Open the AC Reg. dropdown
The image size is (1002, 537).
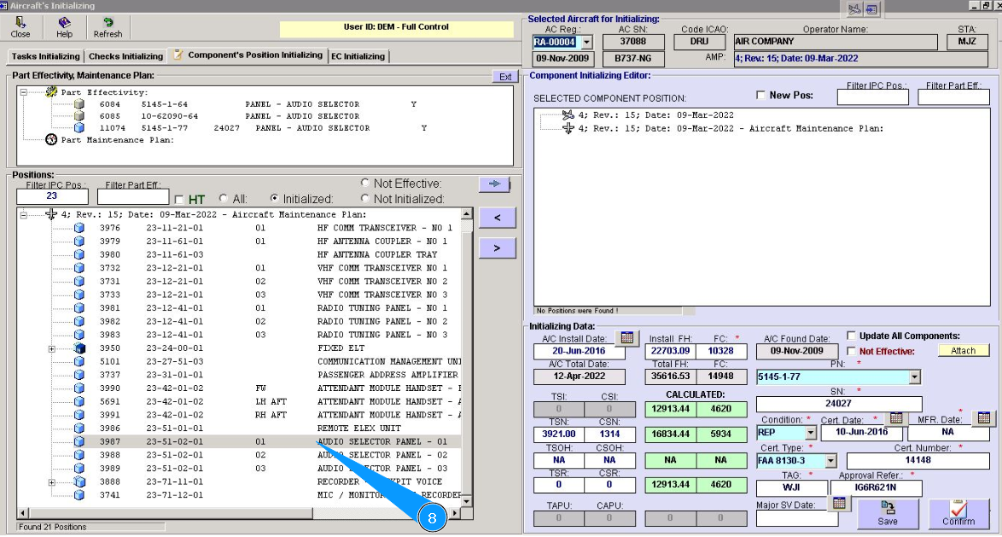(x=585, y=42)
